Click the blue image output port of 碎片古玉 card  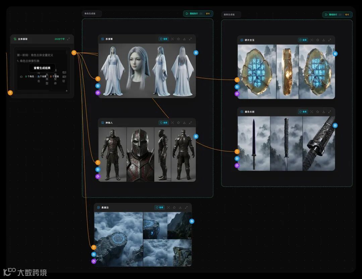[335, 54]
